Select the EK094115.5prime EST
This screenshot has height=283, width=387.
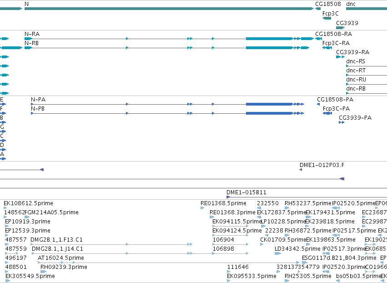pyautogui.click(x=230, y=226)
